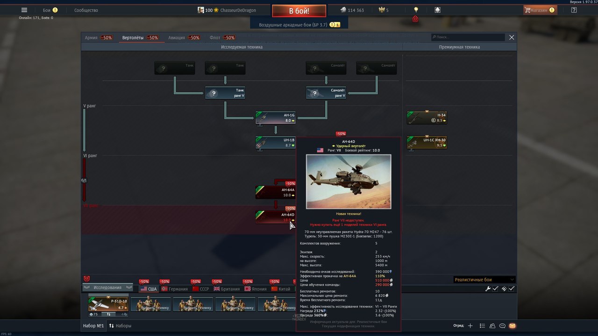The height and width of the screenshot is (336, 598).
Task: Switch to the Армия tab
Action: click(x=99, y=37)
